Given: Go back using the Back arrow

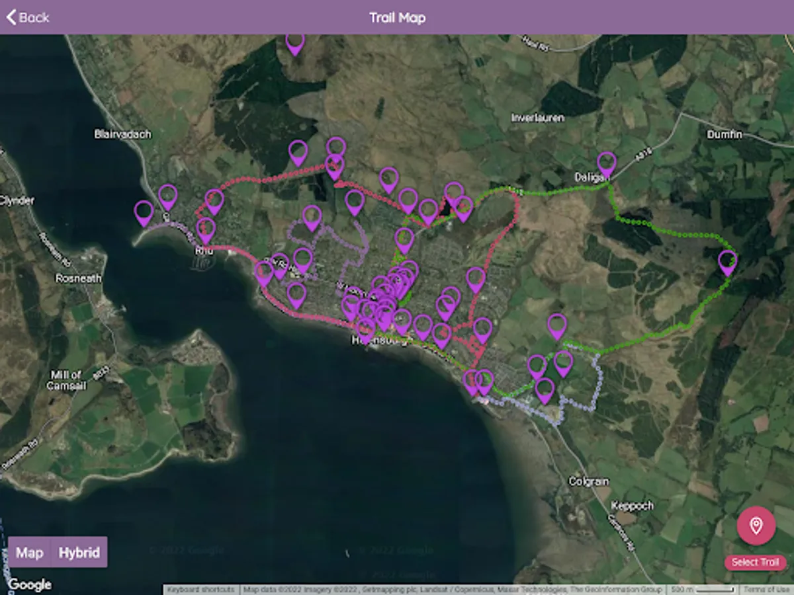Looking at the screenshot, I should [x=27, y=17].
